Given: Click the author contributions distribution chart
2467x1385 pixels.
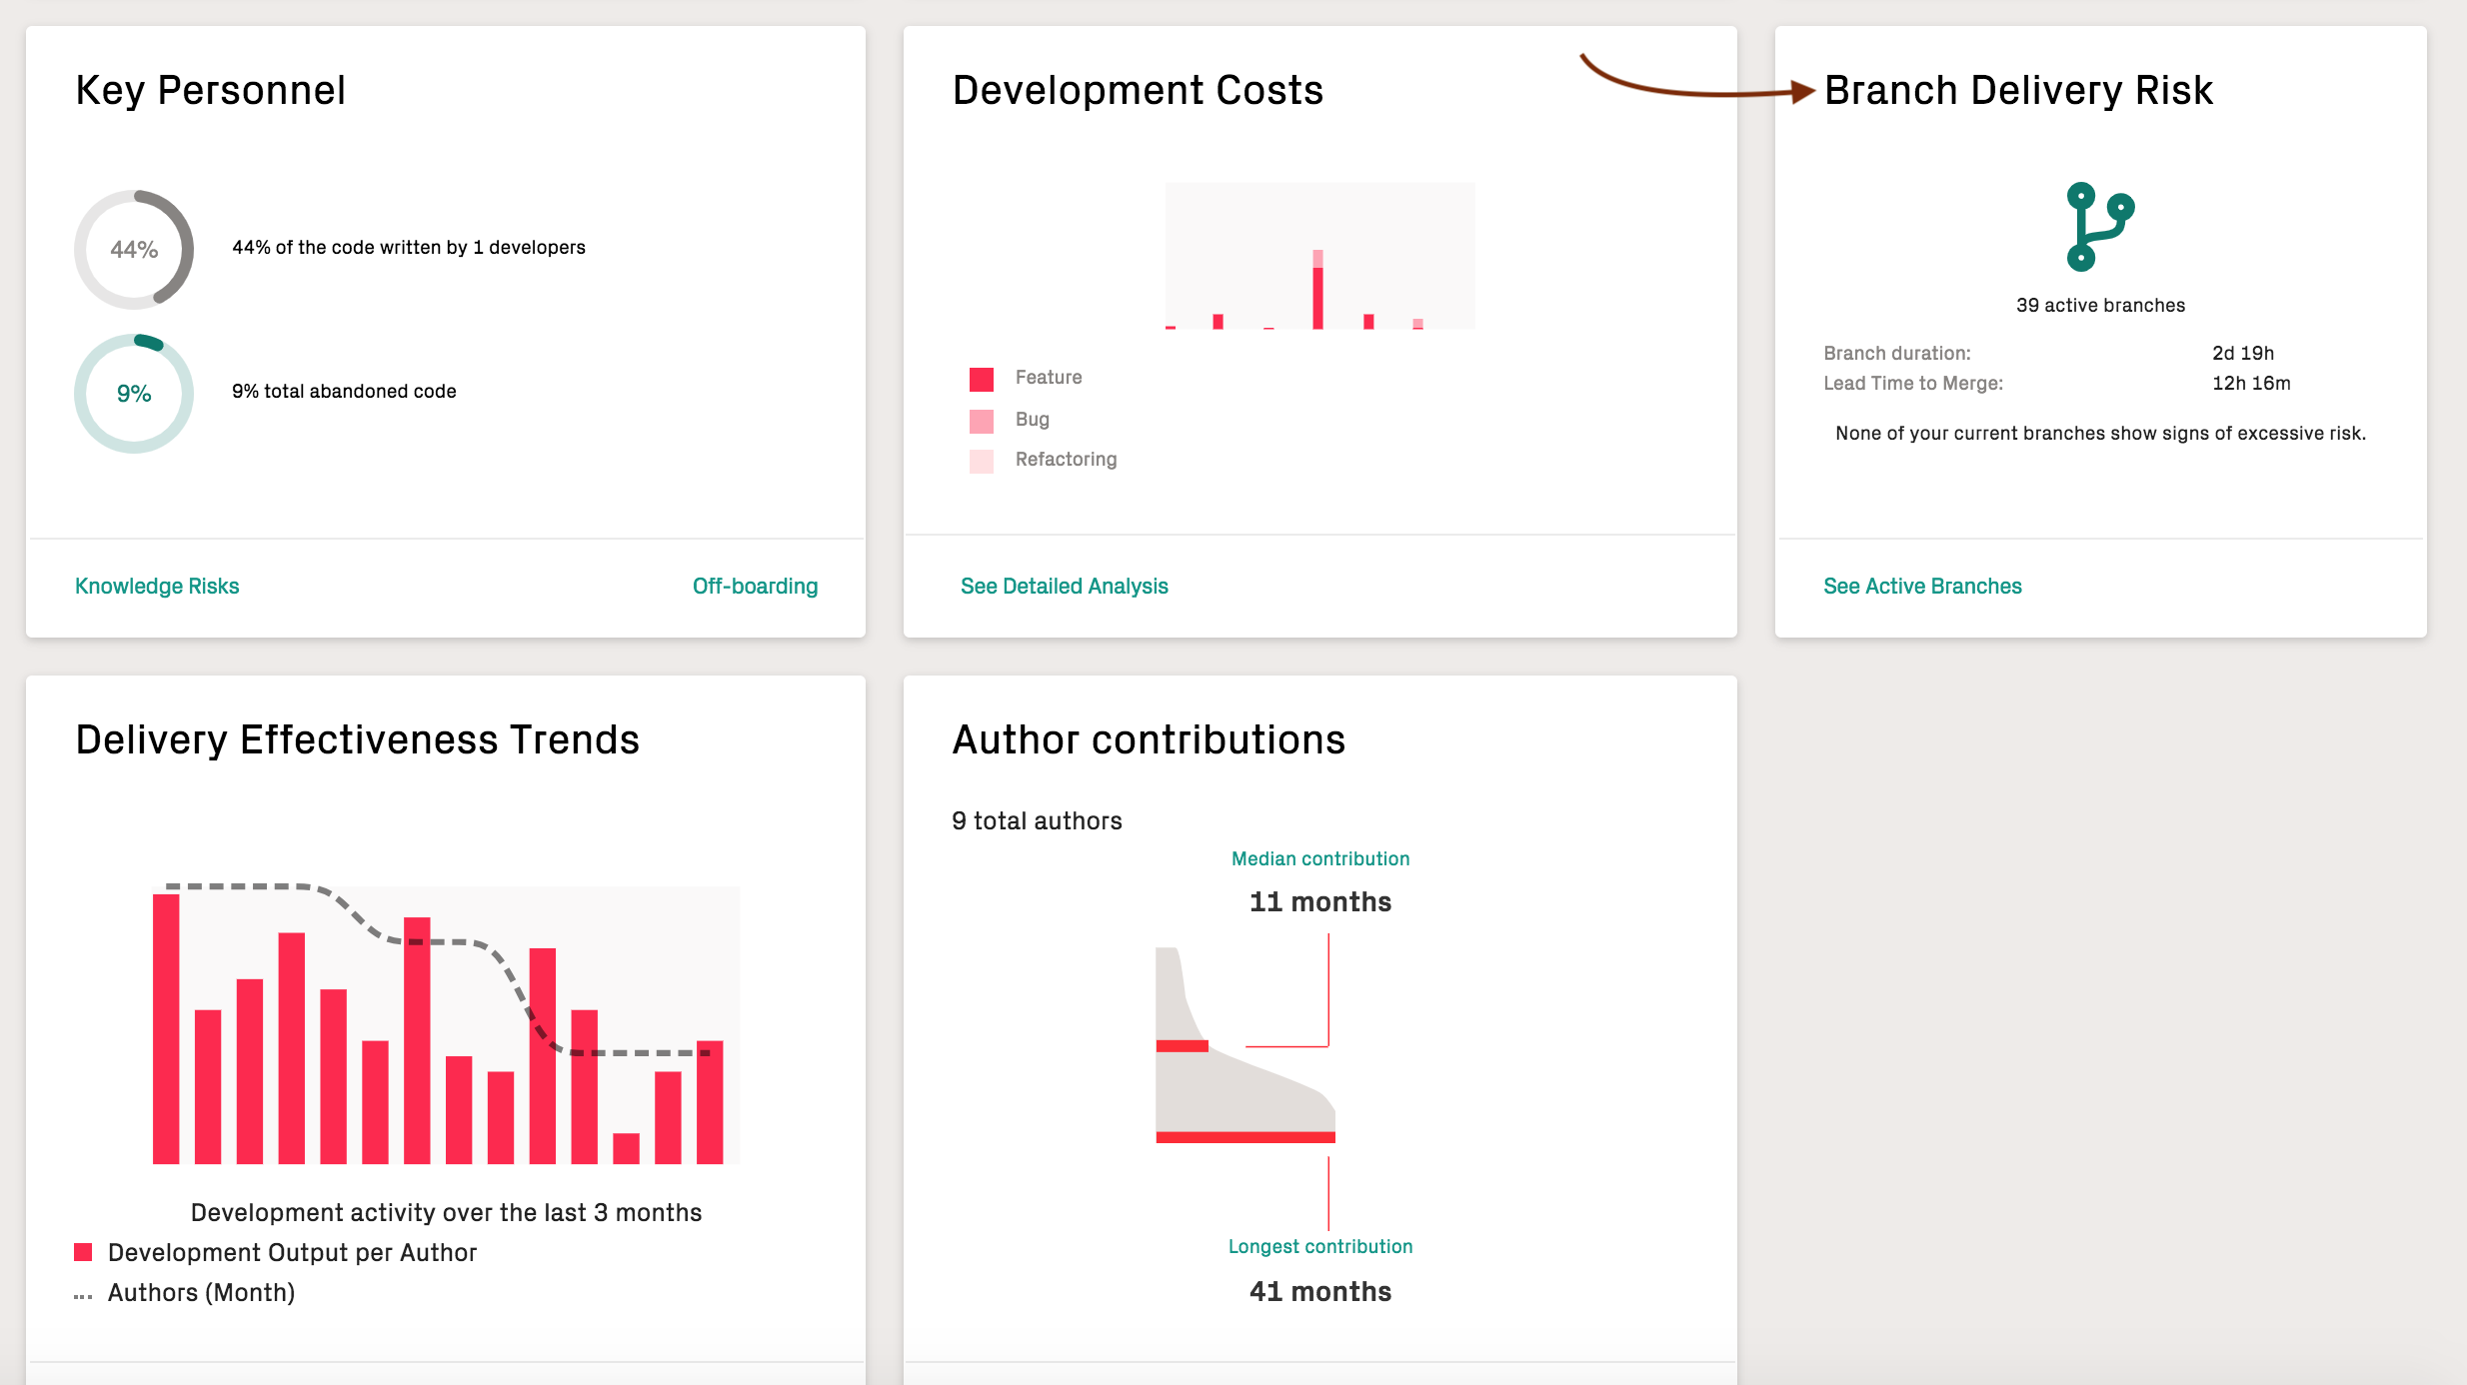Looking at the screenshot, I should pos(1245,1045).
